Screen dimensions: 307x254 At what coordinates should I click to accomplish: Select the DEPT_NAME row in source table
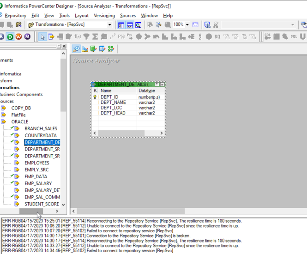[113, 102]
